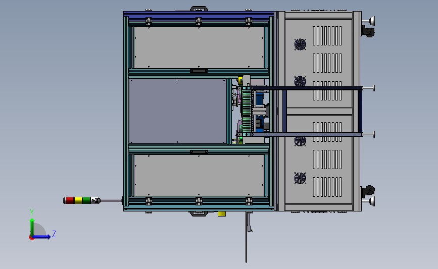Click the green Y axis arrow of the triad

pos(32,227)
